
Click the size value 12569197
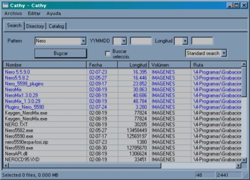(x=137, y=136)
